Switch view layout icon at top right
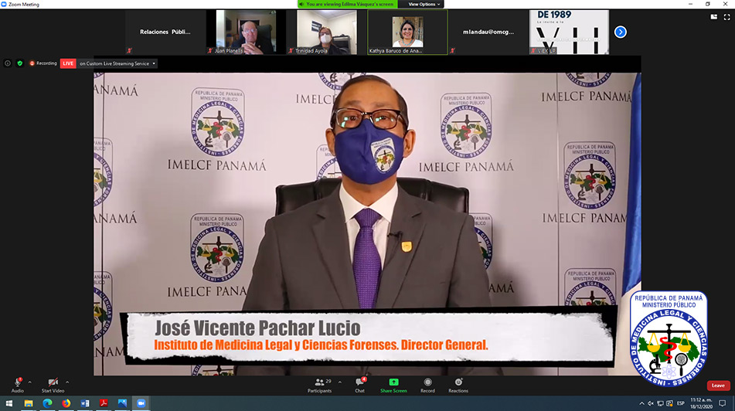 pyautogui.click(x=714, y=17)
